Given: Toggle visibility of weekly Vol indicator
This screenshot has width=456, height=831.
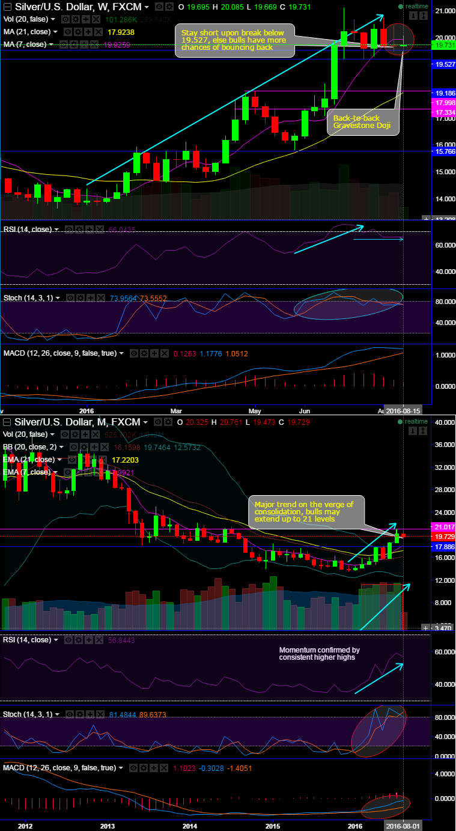Looking at the screenshot, I should pos(65,19).
